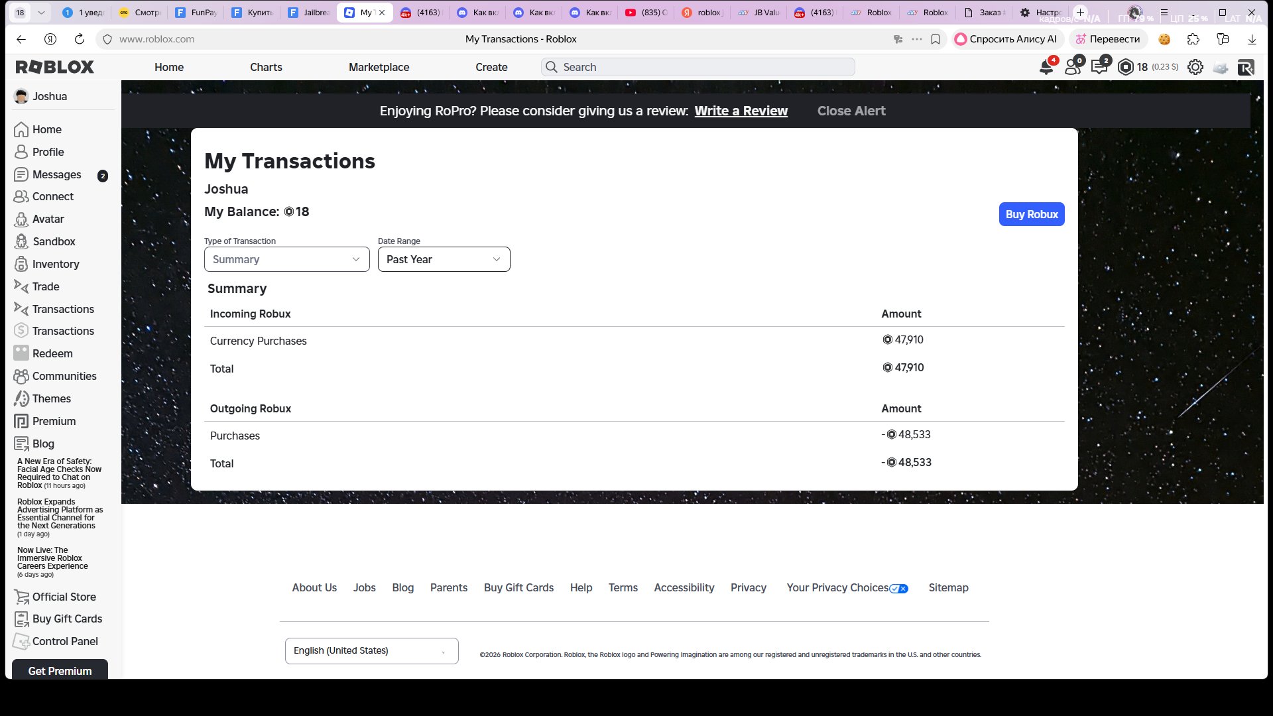Image resolution: width=1273 pixels, height=716 pixels.
Task: Open chat messages icon in header
Action: [1099, 67]
